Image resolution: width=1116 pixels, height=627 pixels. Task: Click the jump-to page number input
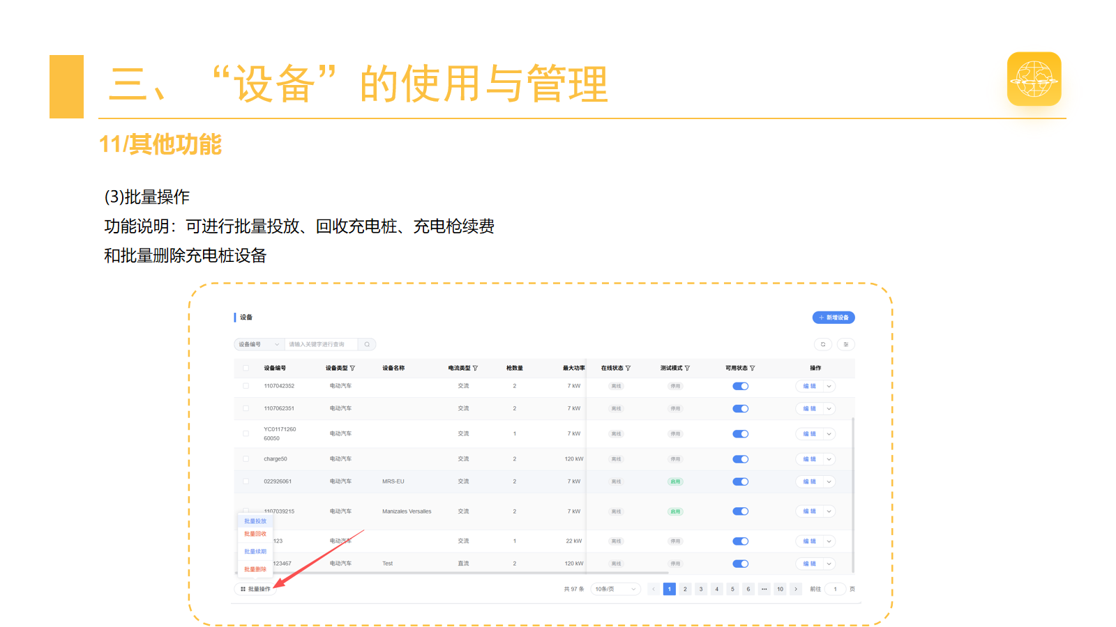[x=835, y=589]
